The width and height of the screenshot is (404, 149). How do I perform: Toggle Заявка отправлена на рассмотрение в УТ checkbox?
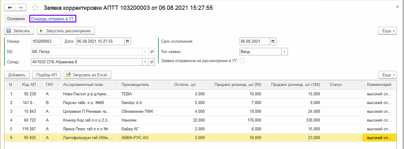242,61
